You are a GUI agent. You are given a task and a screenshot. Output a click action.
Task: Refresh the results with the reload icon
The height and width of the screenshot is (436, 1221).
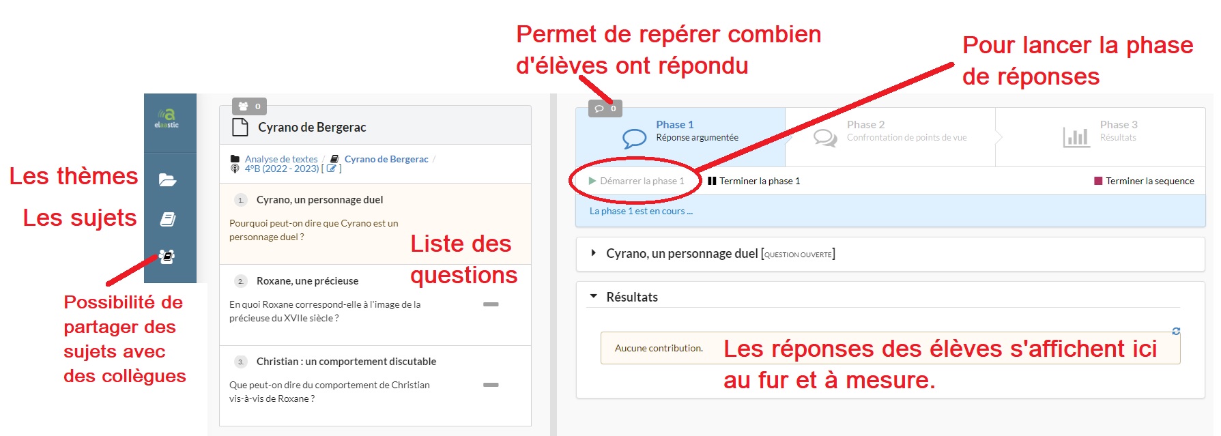1176,331
